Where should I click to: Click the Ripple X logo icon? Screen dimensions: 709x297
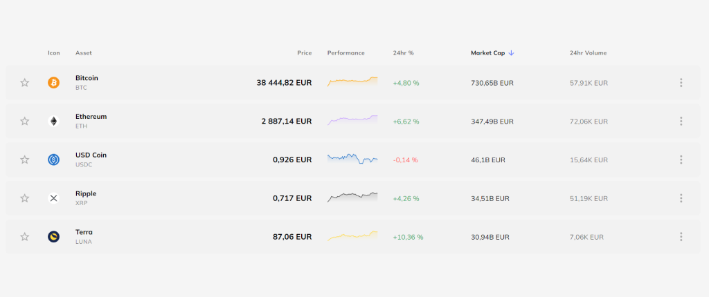tap(54, 198)
